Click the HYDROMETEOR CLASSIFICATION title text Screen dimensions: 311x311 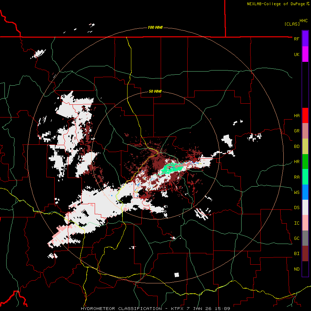tap(121, 309)
